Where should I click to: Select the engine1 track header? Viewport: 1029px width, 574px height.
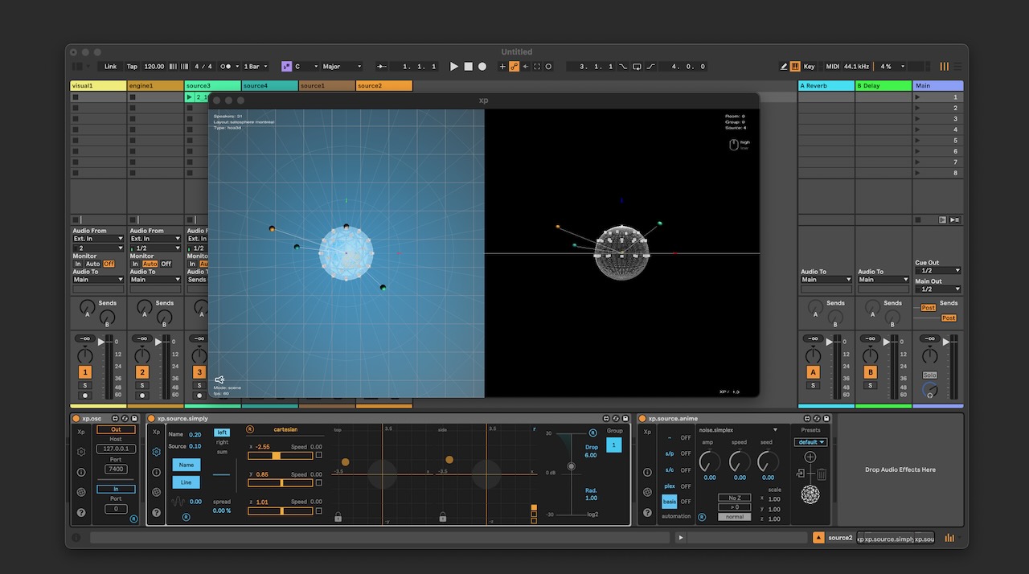coord(155,86)
